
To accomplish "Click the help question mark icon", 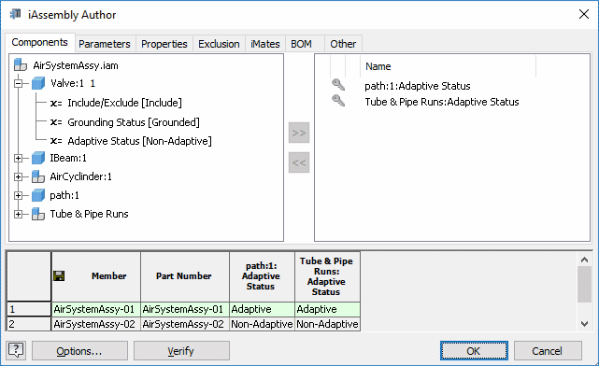I will [x=16, y=350].
